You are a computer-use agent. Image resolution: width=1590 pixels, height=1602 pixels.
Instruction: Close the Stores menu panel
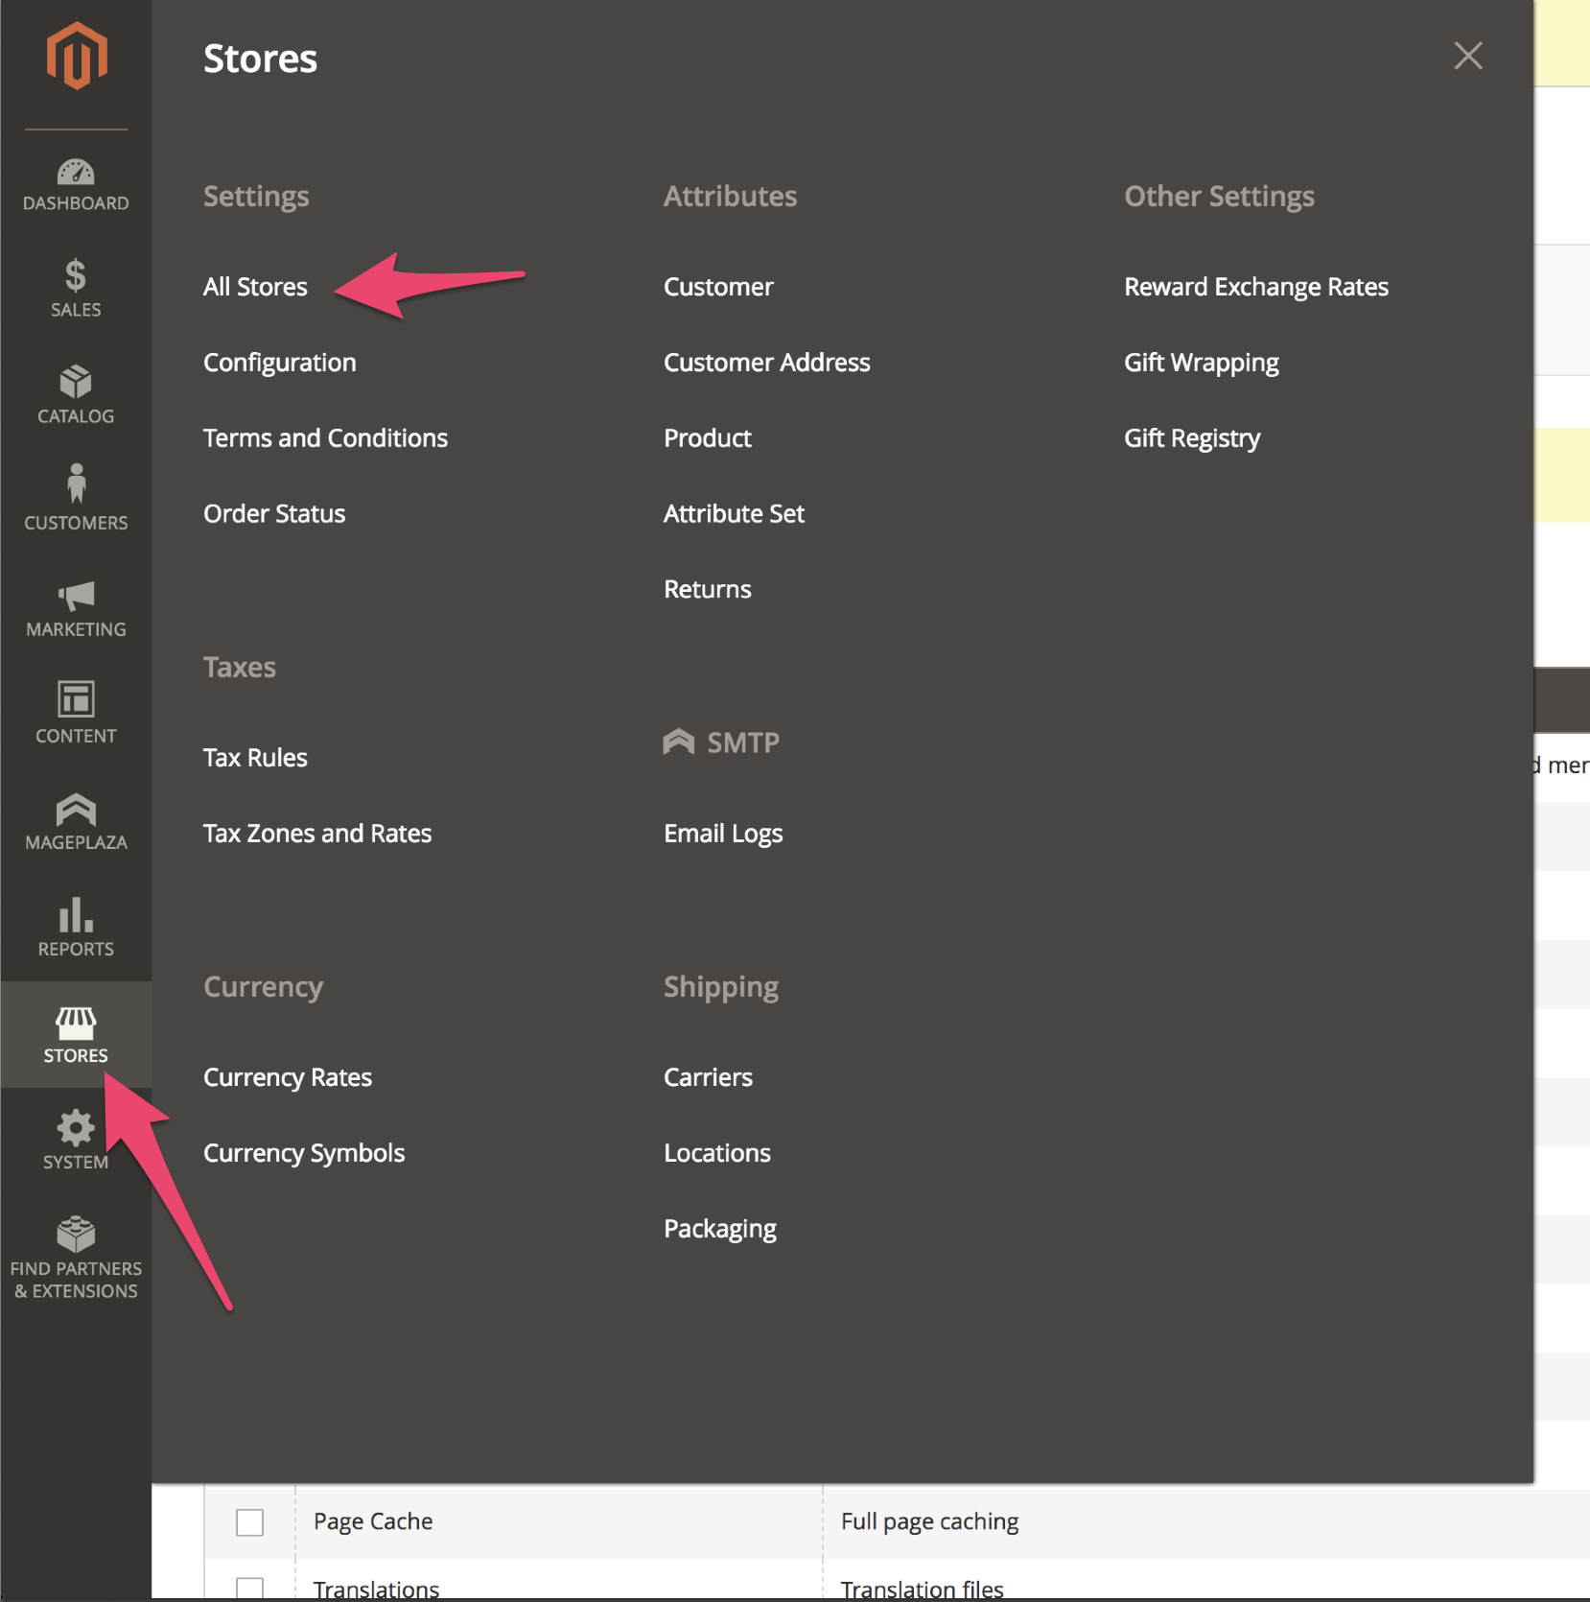pyautogui.click(x=1467, y=56)
